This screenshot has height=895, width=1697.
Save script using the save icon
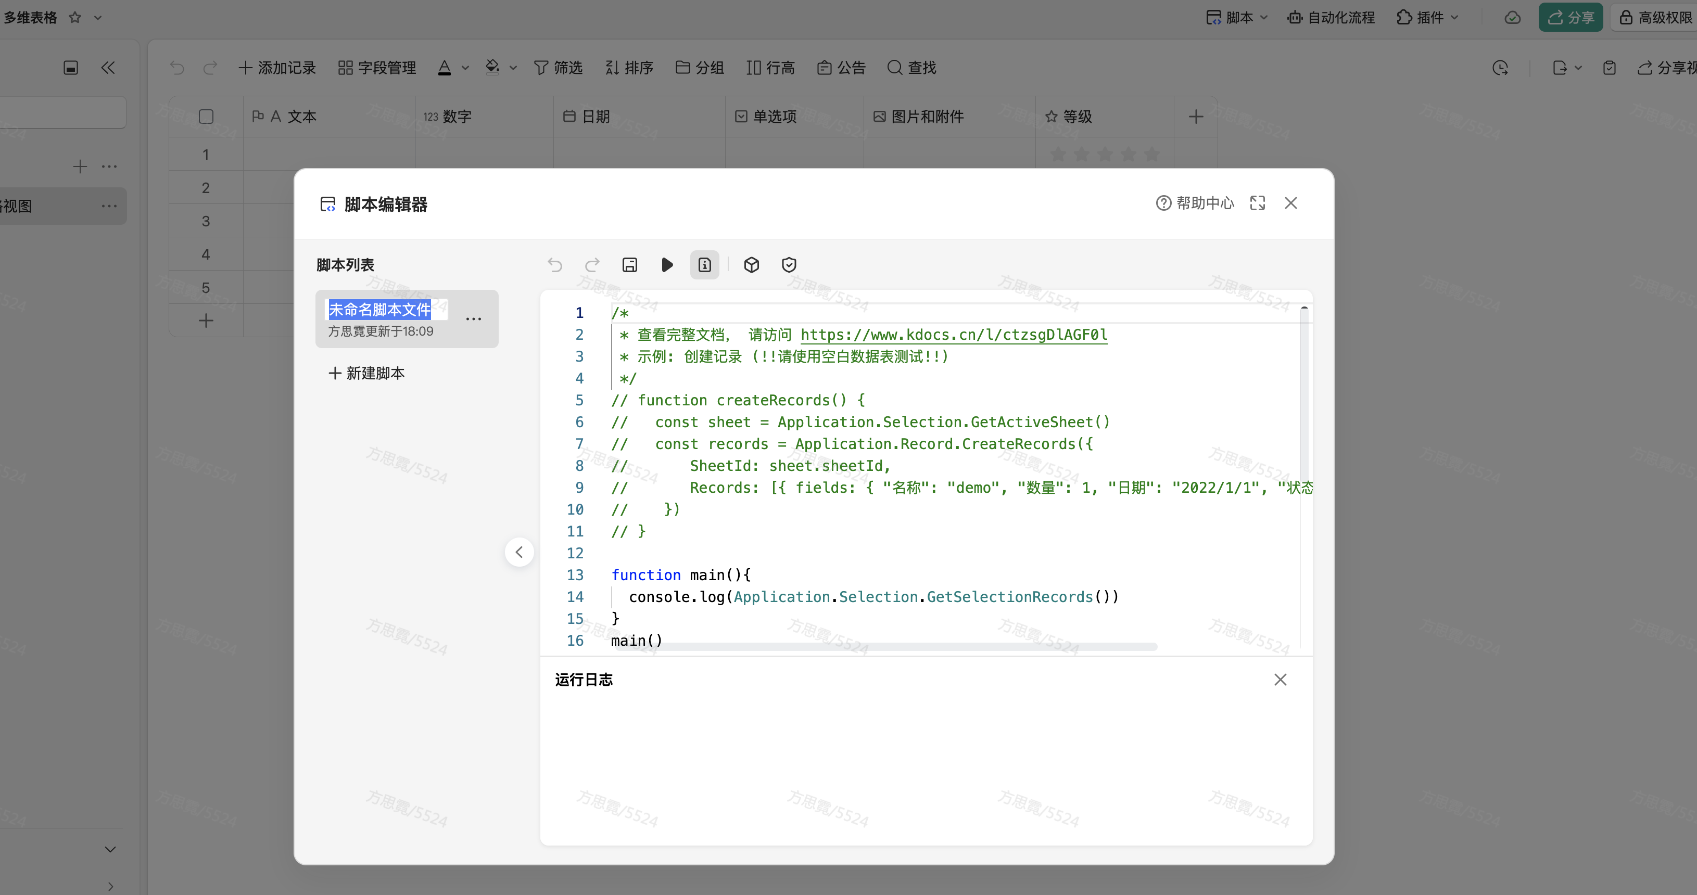629,265
